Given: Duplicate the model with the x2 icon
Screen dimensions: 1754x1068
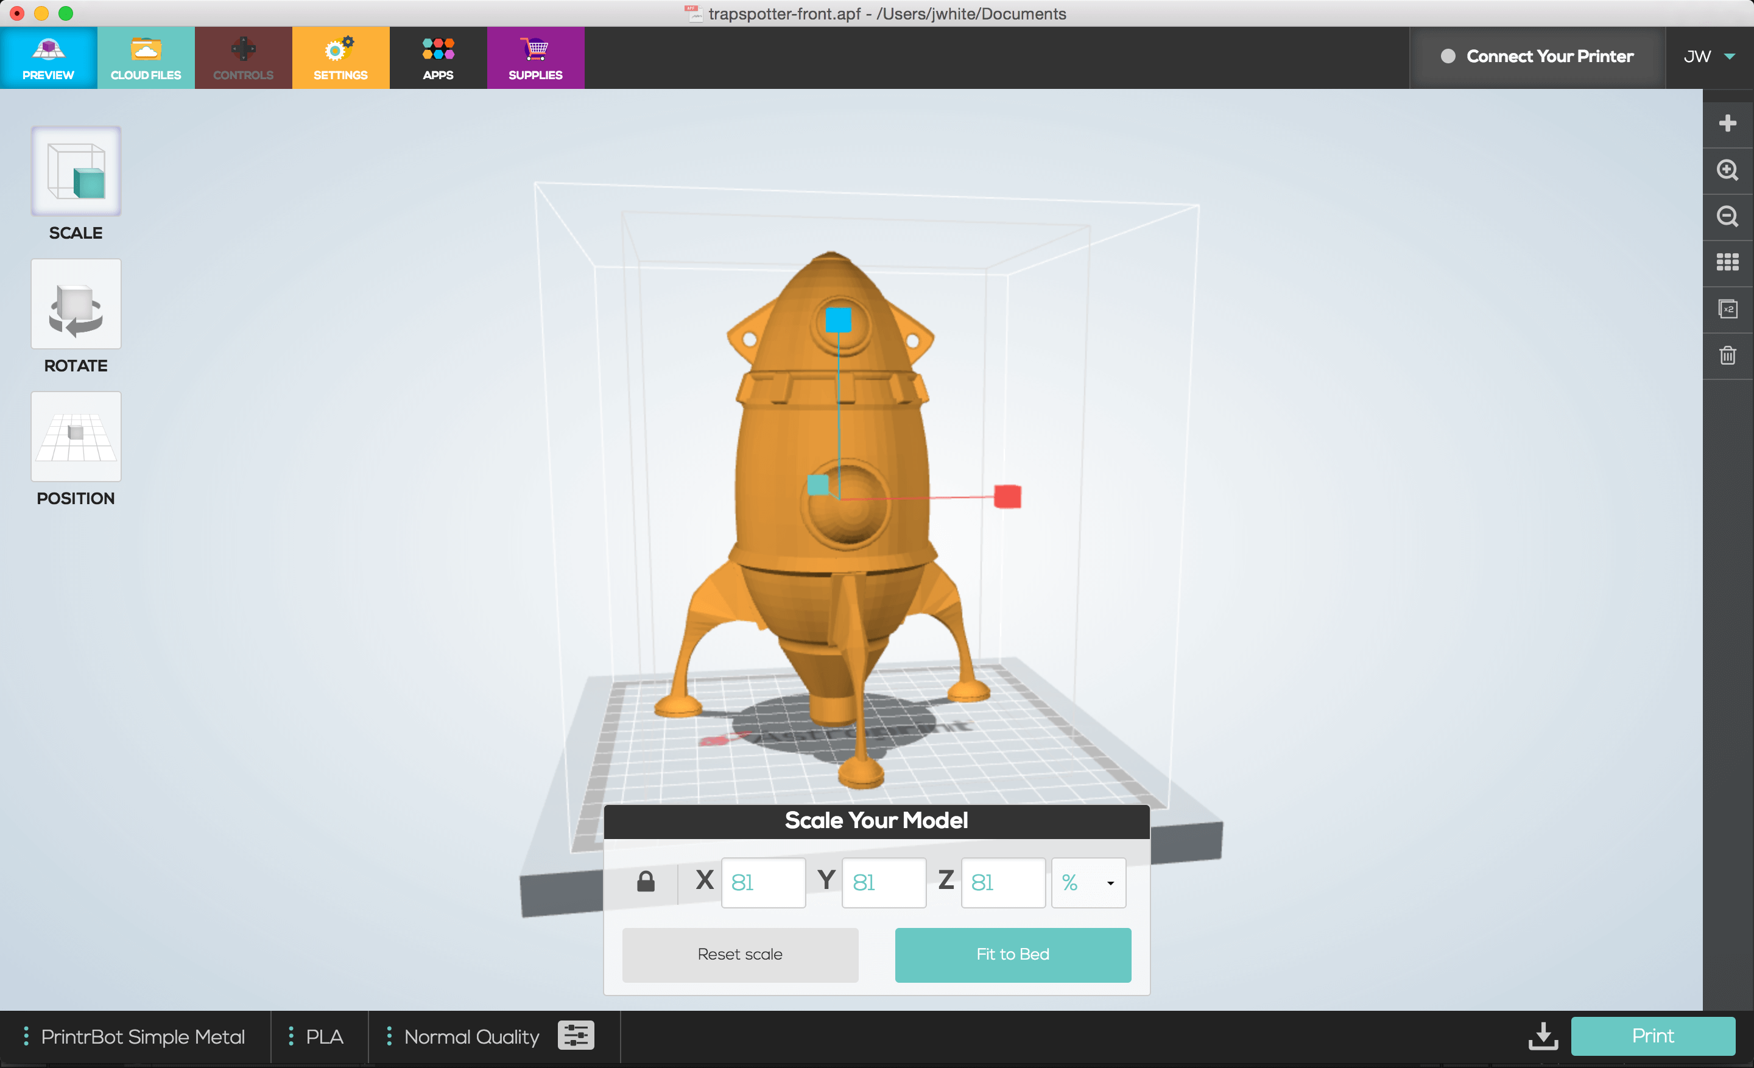Looking at the screenshot, I should 1728,309.
